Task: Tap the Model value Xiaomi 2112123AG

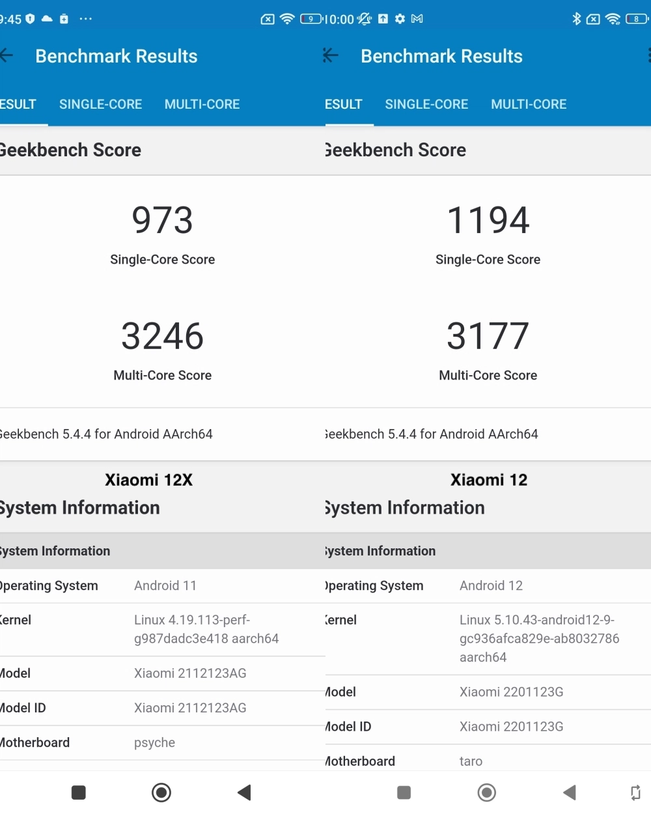Action: coord(190,673)
